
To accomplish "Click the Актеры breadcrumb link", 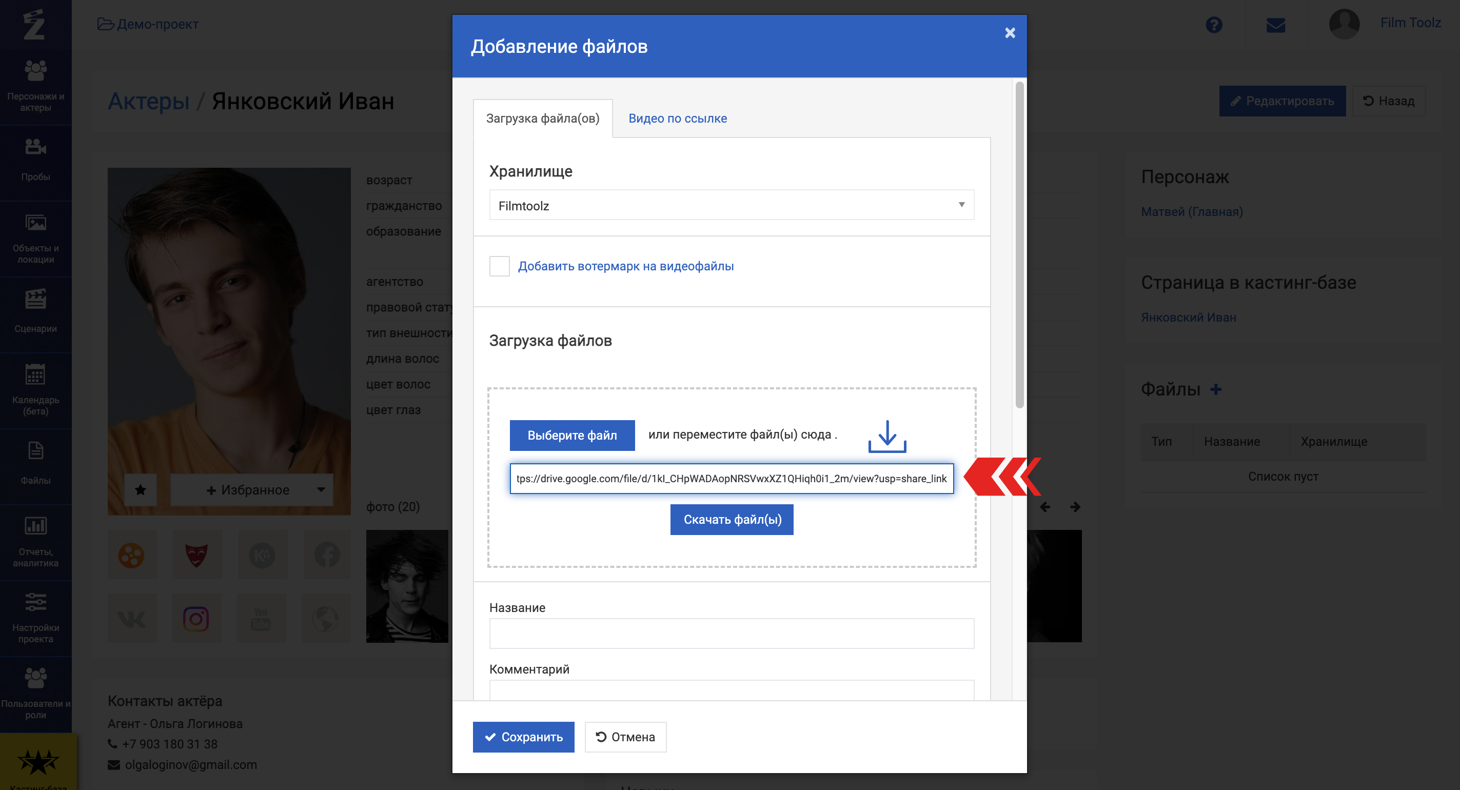I will (x=148, y=102).
